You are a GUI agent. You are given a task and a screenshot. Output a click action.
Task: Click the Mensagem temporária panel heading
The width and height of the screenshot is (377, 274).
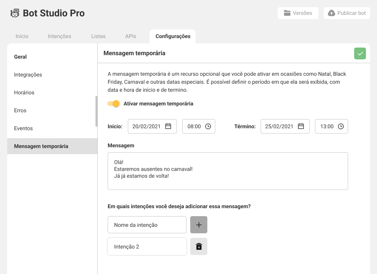point(134,53)
